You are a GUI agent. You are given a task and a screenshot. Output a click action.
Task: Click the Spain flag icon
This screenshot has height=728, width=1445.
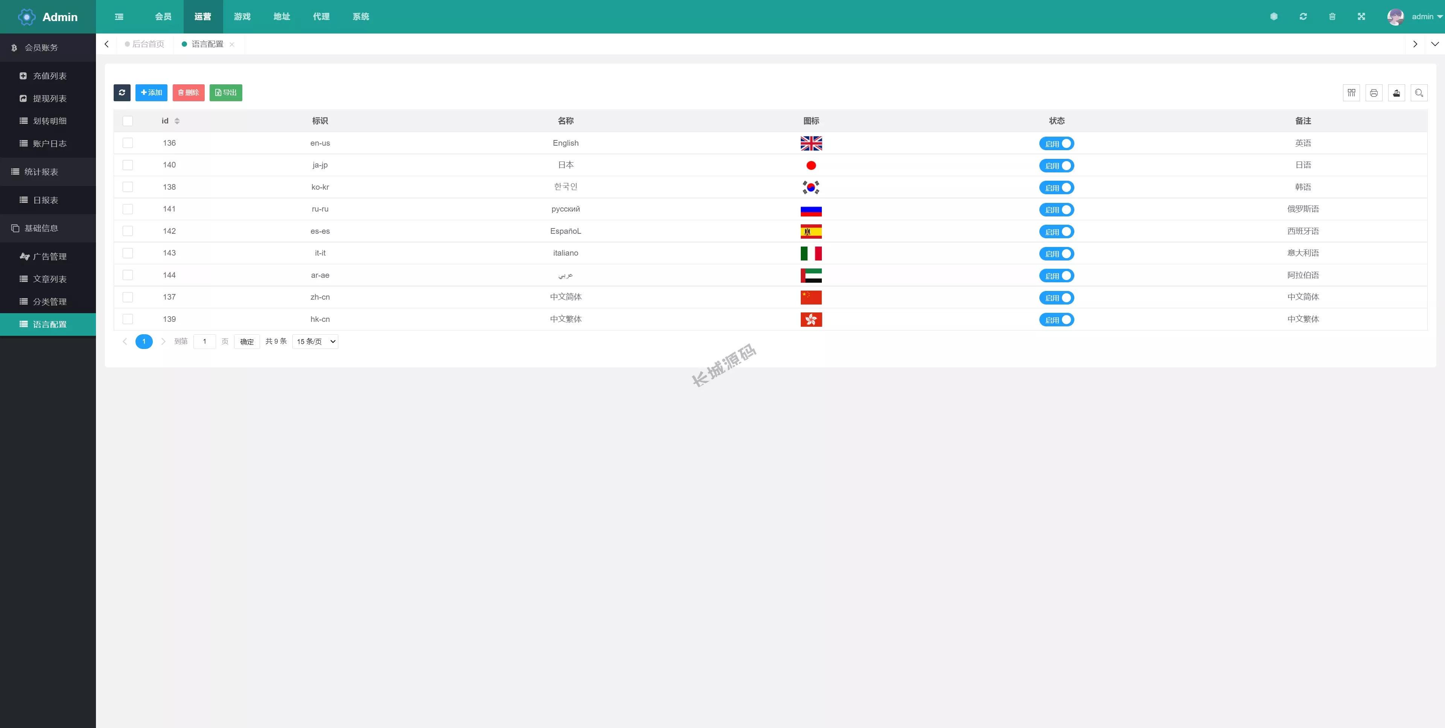(811, 231)
